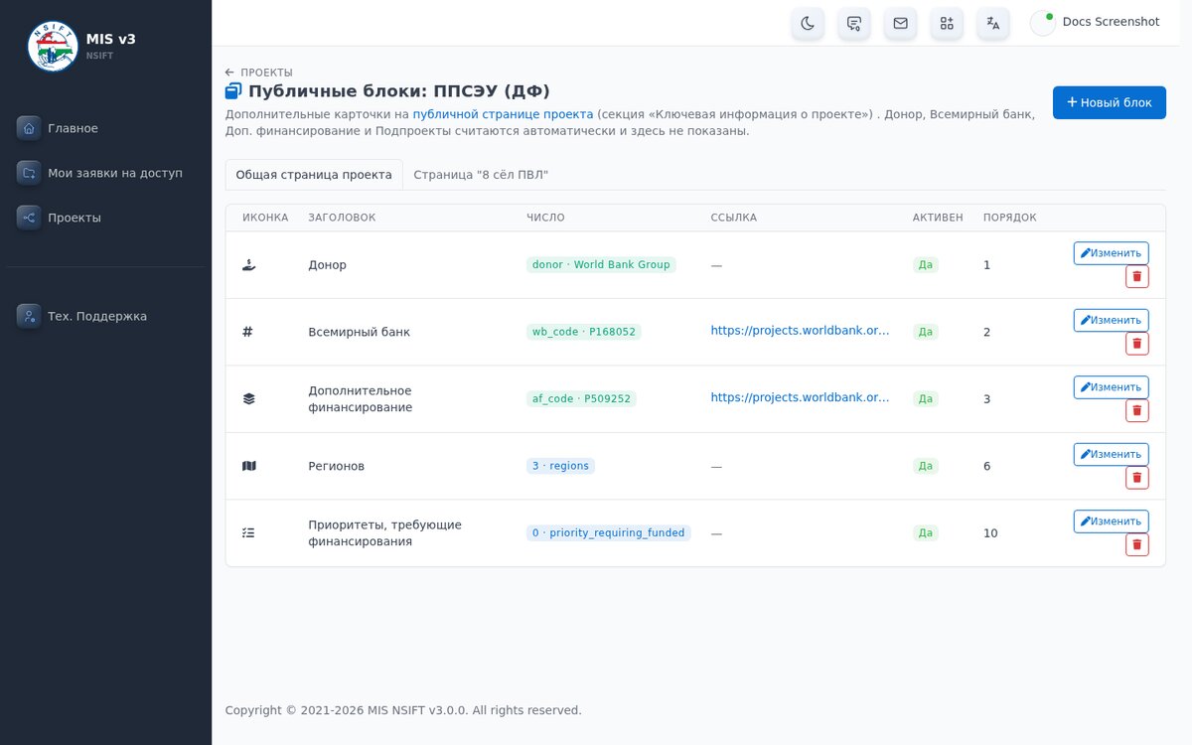Viewport: 1192px width, 745px height.
Task: Click the hand icon in Донор row
Action: pos(249,265)
